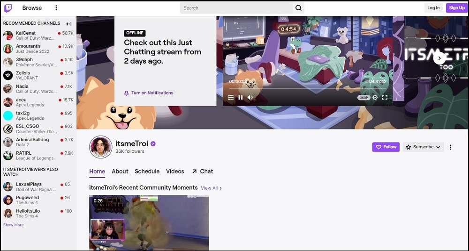Pause the video playback
This screenshot has width=469, height=251.
pos(241,98)
